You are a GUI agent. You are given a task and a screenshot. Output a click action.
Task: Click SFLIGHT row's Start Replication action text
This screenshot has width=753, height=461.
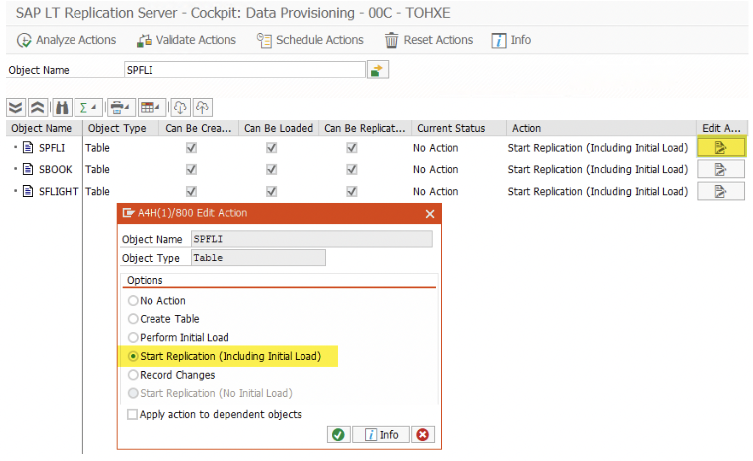pos(598,191)
